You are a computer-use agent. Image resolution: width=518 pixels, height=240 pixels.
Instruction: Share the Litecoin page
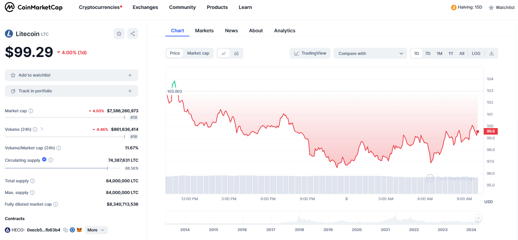[x=133, y=34]
